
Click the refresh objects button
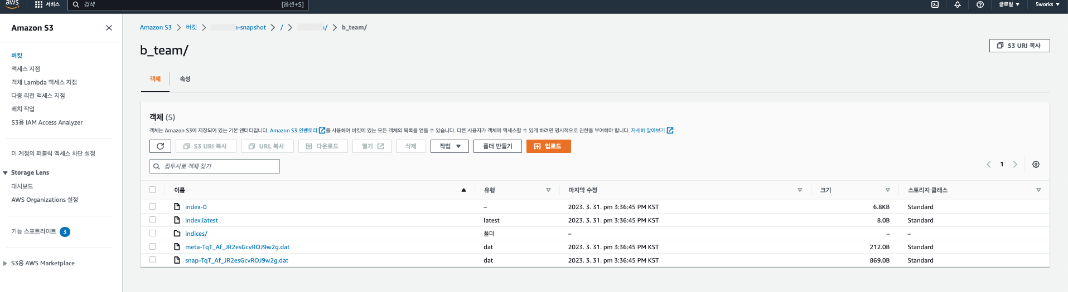coord(160,146)
